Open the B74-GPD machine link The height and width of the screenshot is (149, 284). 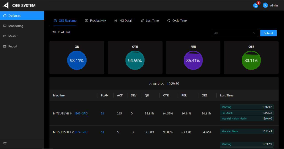click(81, 132)
